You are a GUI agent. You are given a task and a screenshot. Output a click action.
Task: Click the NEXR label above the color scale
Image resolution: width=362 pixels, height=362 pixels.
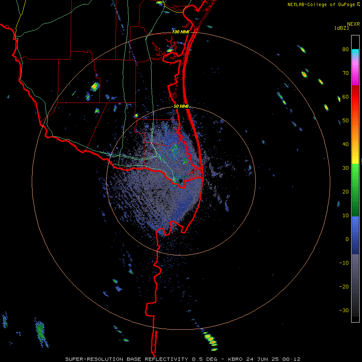(x=353, y=24)
